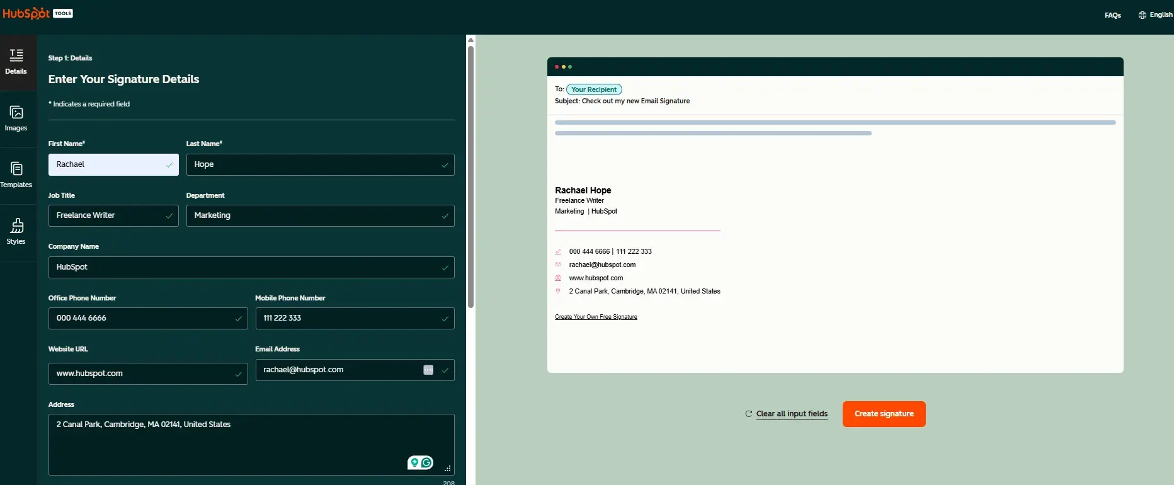Image resolution: width=1174 pixels, height=485 pixels.
Task: Click the email envelope icon in preview
Action: [558, 265]
